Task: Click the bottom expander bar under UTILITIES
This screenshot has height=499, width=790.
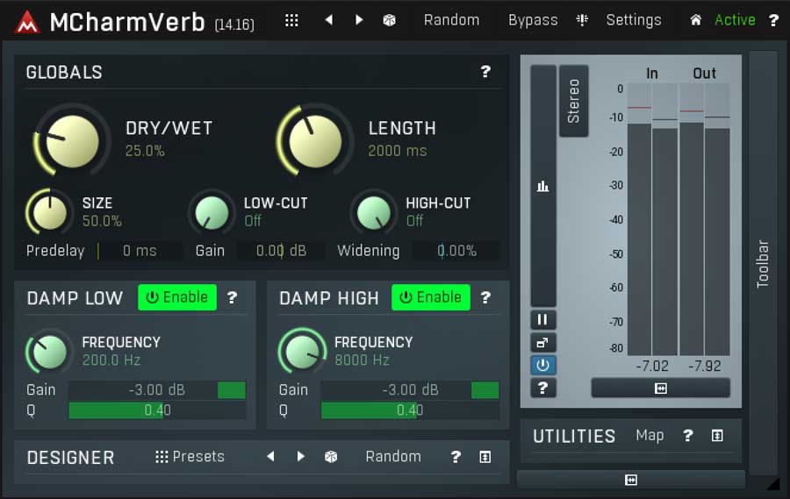Action: [x=631, y=480]
